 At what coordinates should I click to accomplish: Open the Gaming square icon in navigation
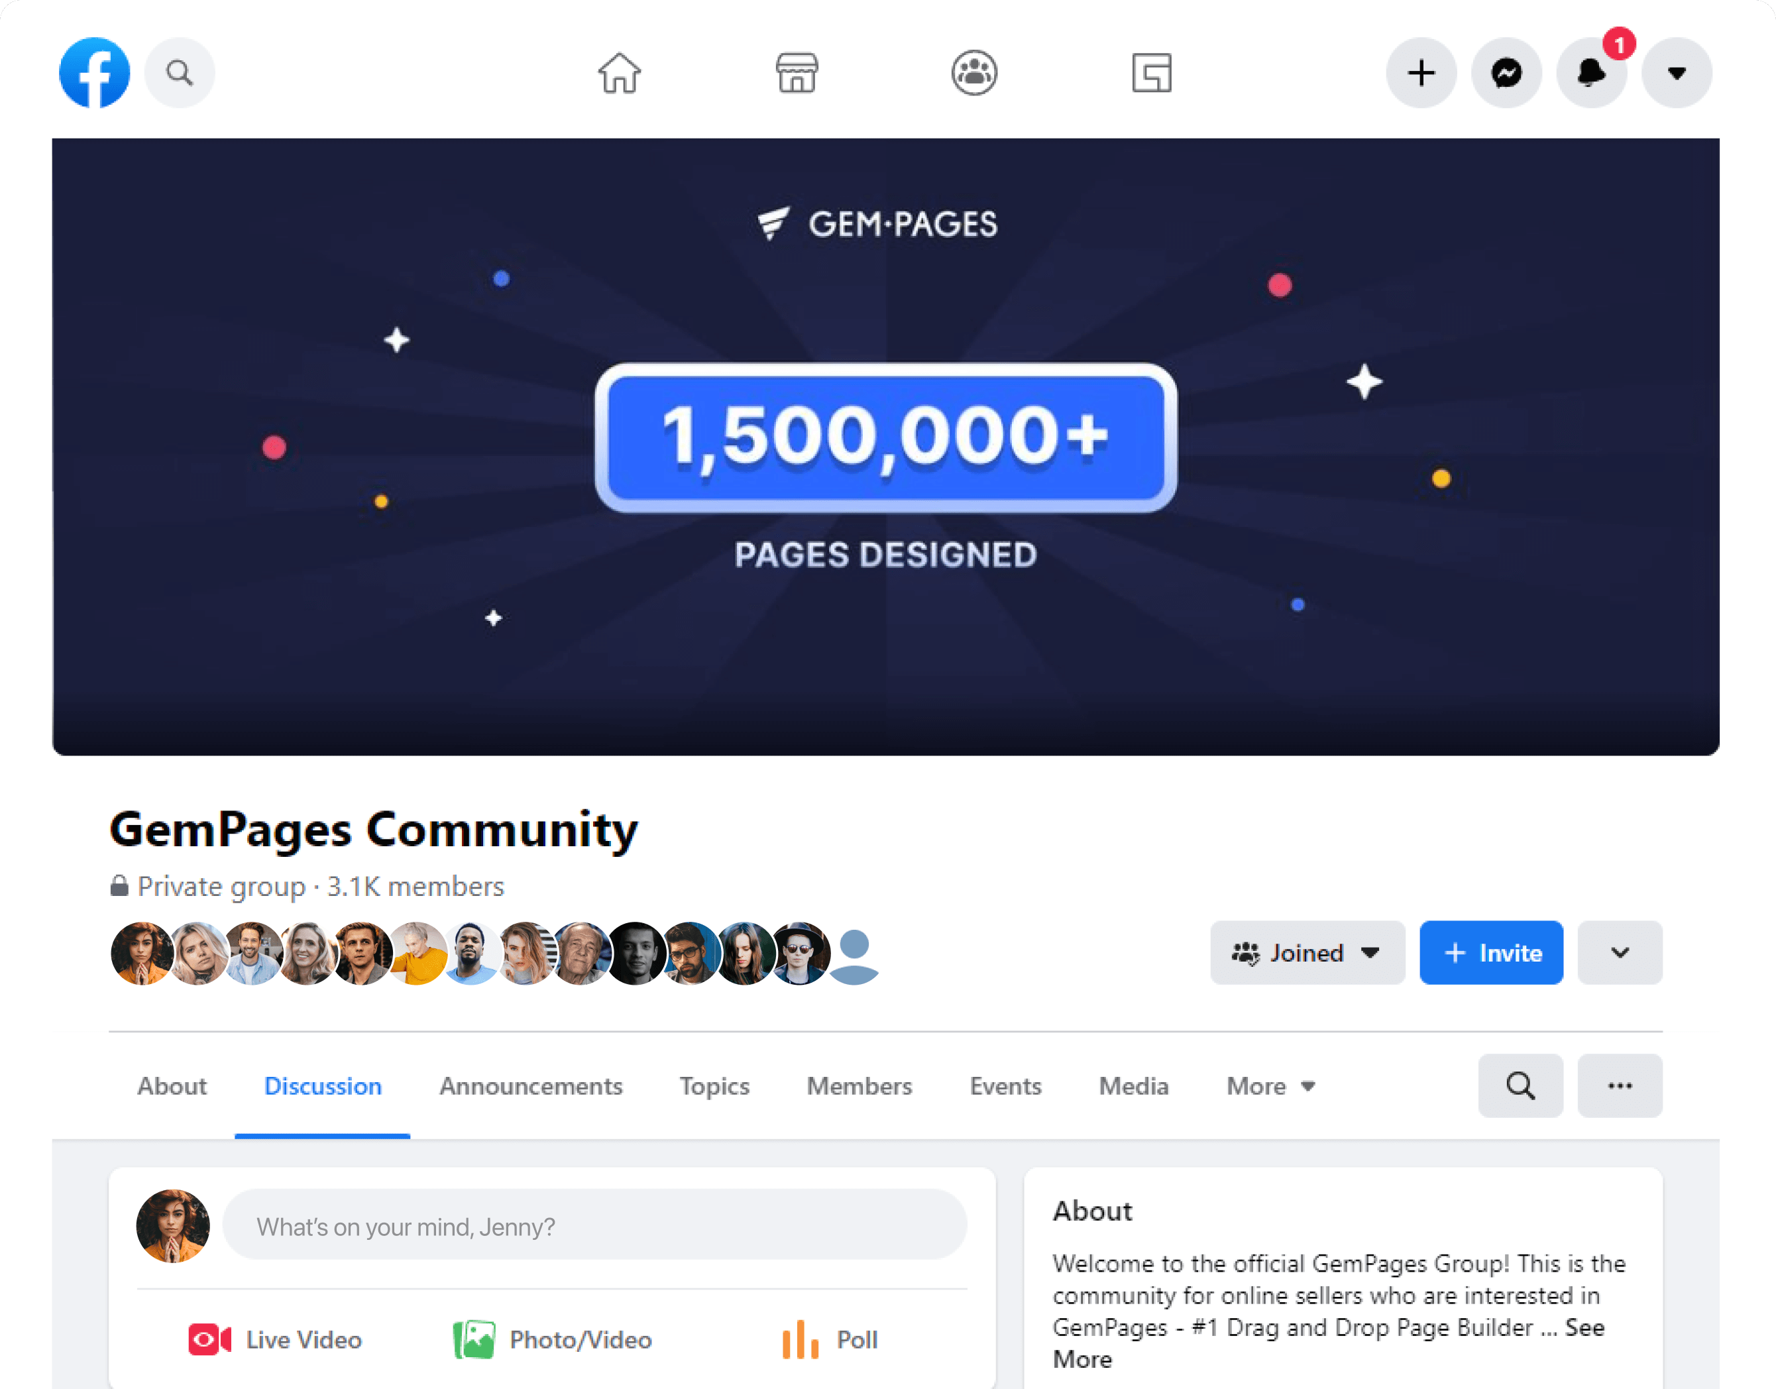(1152, 72)
